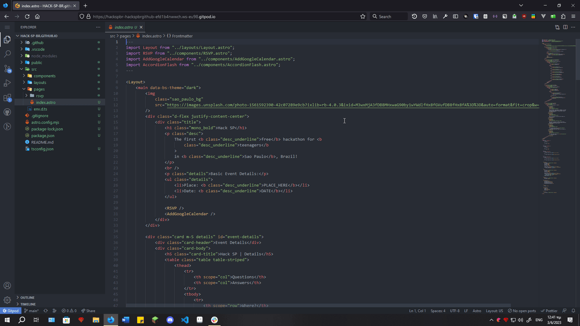Viewport: 580px width, 326px height.
Task: Click the Gitpod button in status bar
Action: point(10,311)
